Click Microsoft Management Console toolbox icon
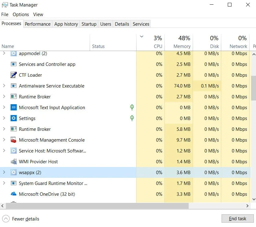 pos(14,140)
